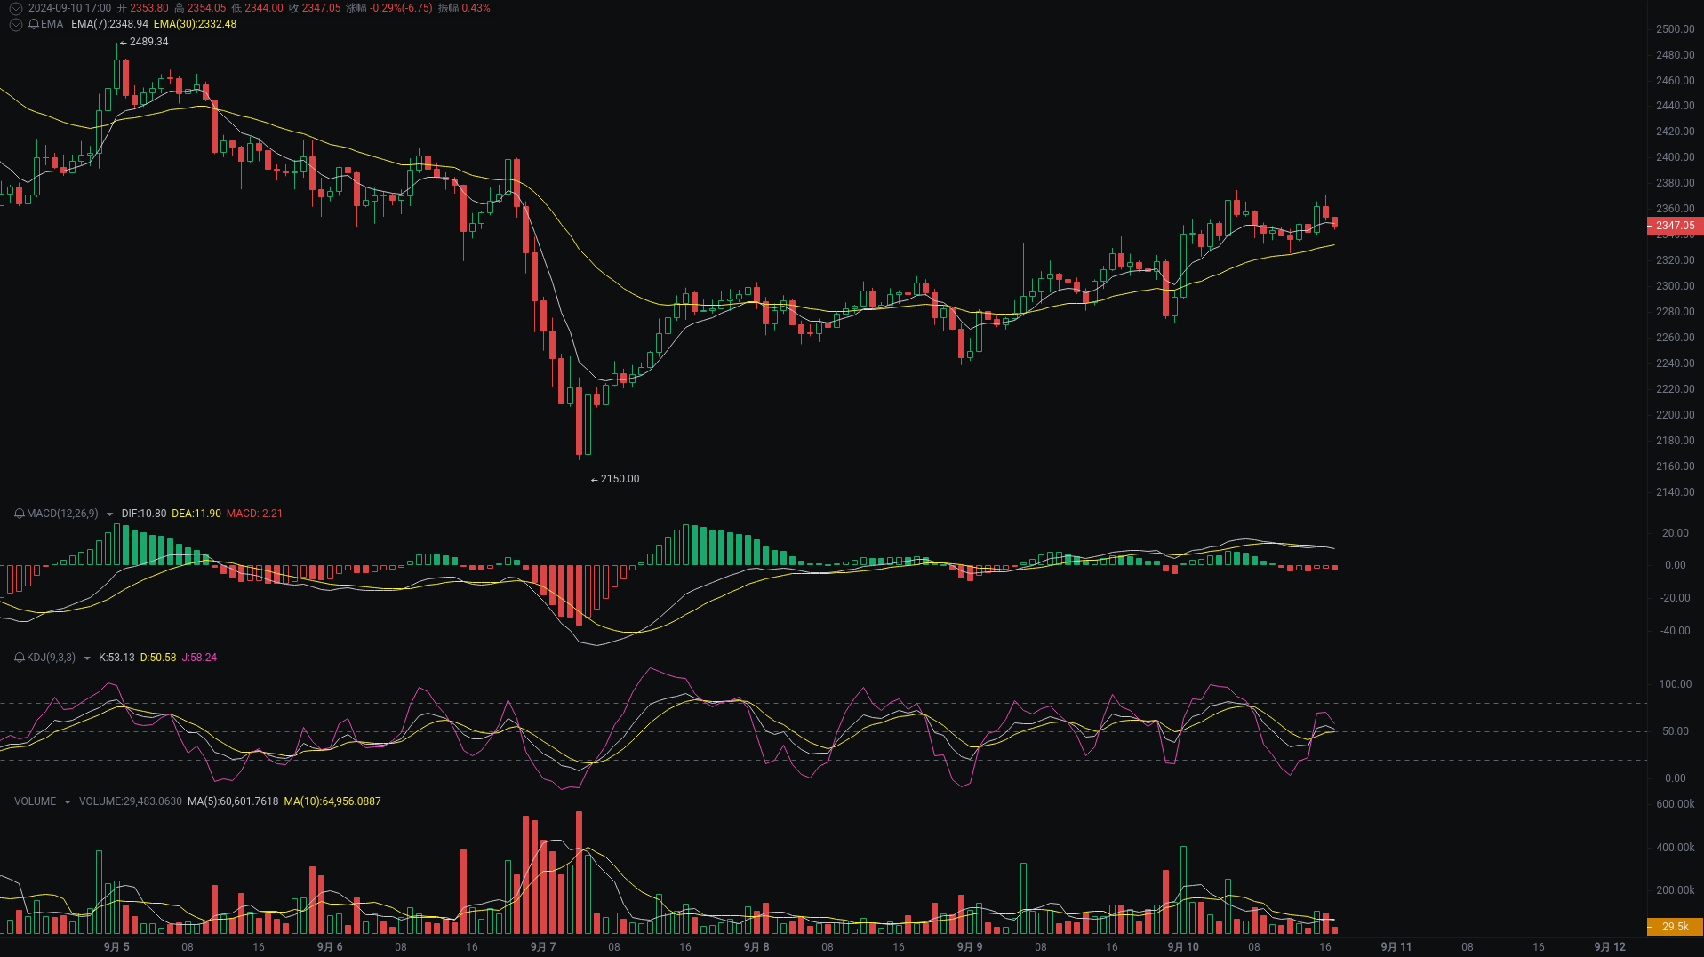Click the MA(10):64,956.0887 readout
The height and width of the screenshot is (957, 1704).
(332, 801)
